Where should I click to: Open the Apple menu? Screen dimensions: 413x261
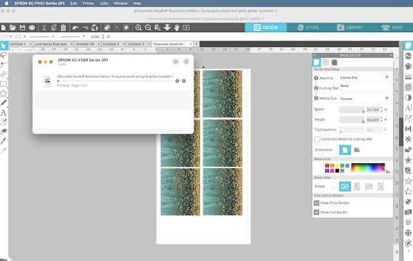(6, 3)
